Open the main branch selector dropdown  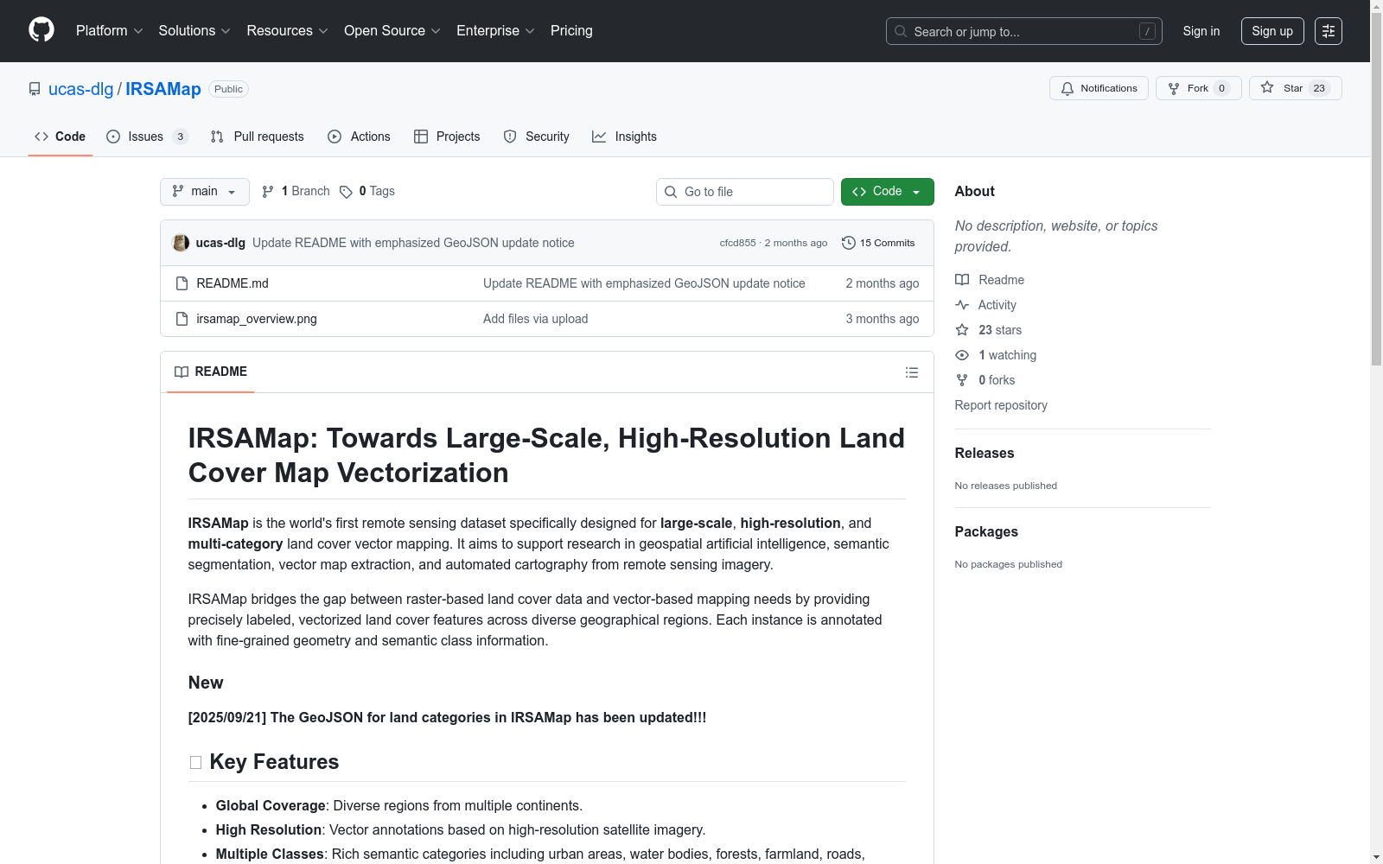click(x=205, y=192)
